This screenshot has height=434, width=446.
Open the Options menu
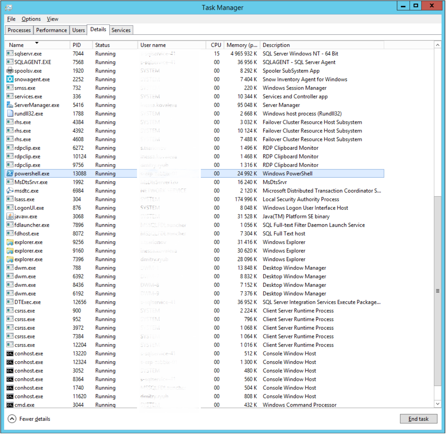point(32,18)
